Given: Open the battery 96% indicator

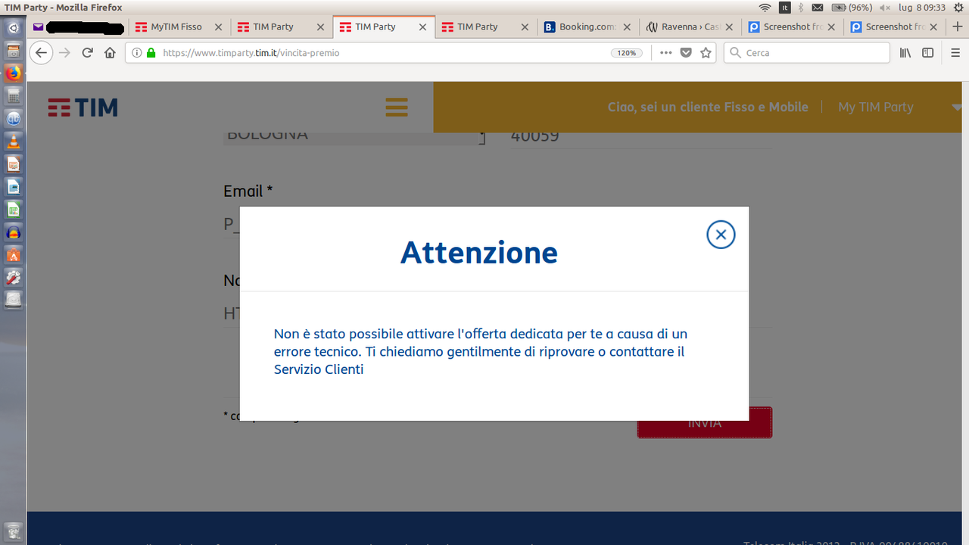Looking at the screenshot, I should coord(852,8).
